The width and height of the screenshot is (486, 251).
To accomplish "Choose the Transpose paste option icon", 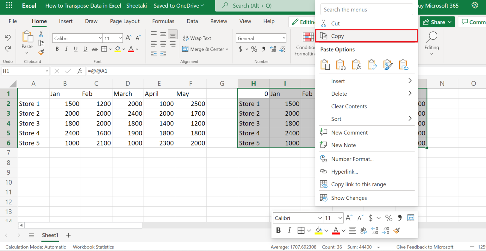I will 372,64.
